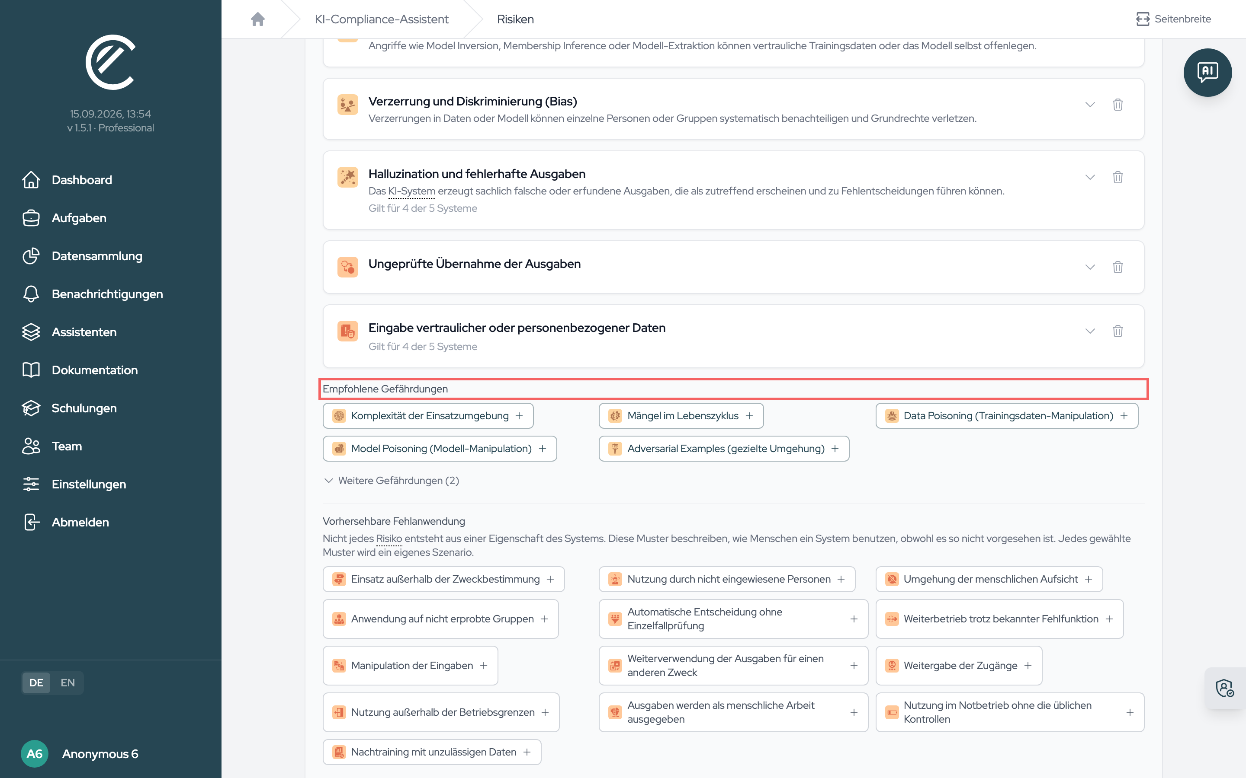1246x778 pixels.
Task: Add Mängel im Lebenszyklus with its plus icon
Action: (x=749, y=416)
